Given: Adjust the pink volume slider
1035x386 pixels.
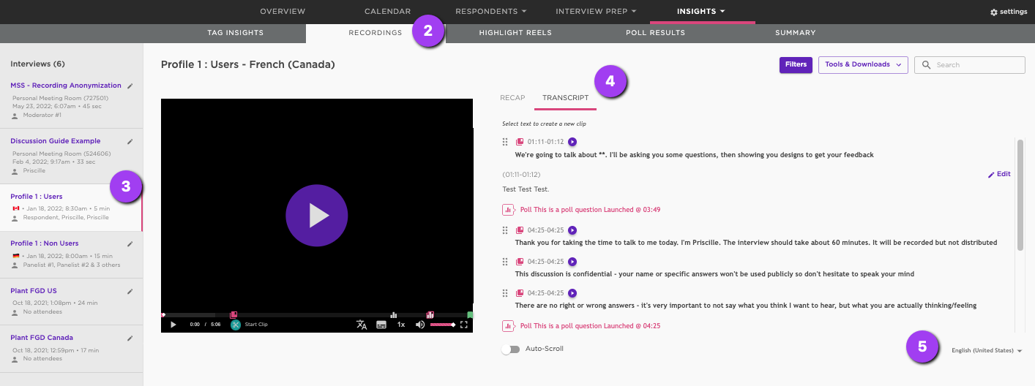Looking at the screenshot, I should 442,325.
